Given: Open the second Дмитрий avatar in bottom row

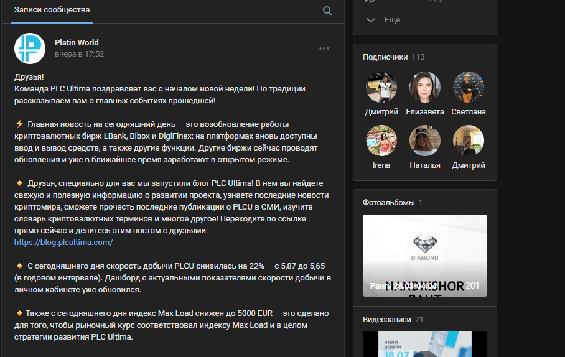Looking at the screenshot, I should click(x=469, y=141).
